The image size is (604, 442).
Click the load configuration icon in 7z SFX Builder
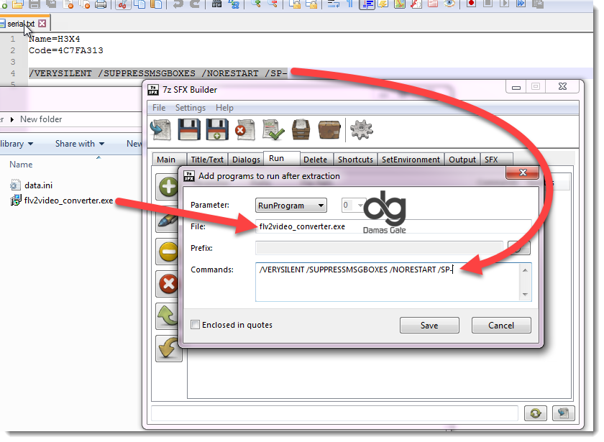pos(160,129)
